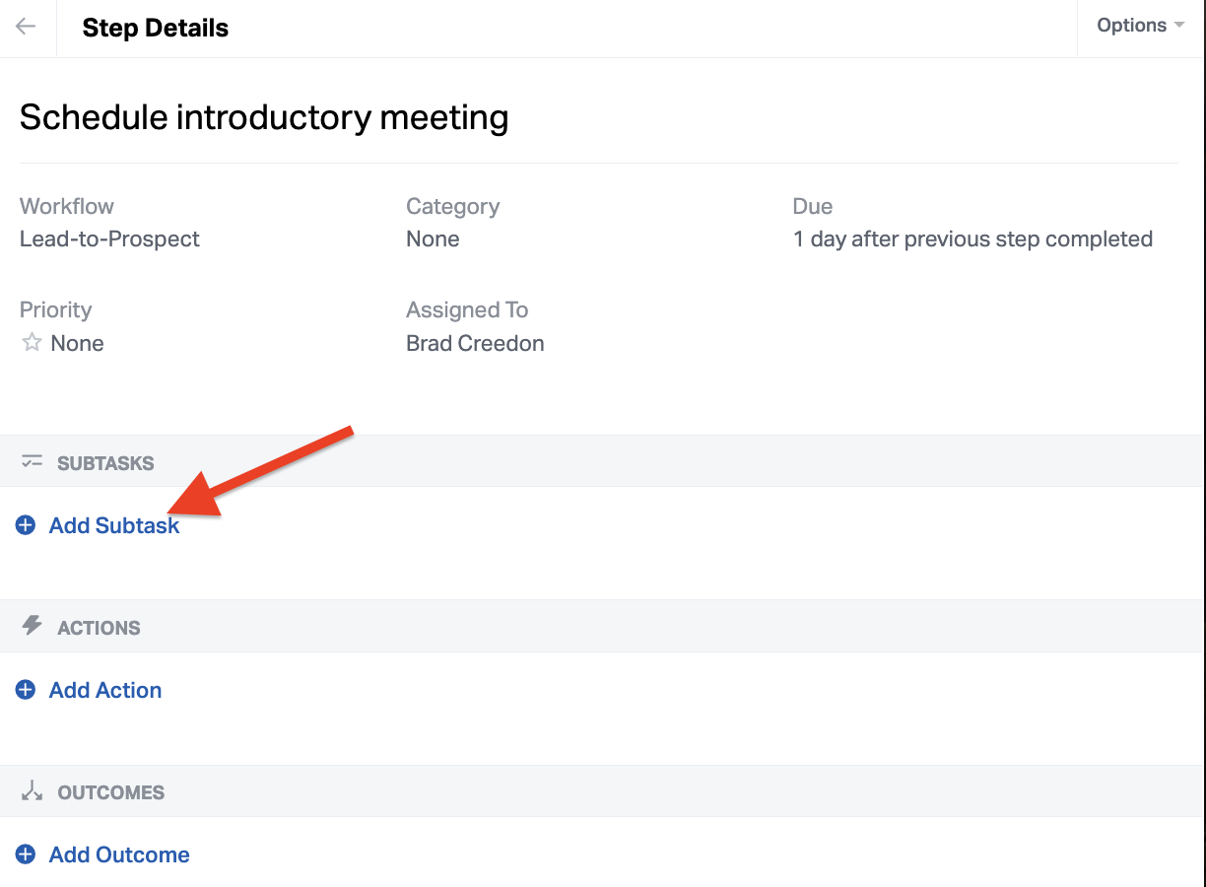Click the back arrow icon
1206x887 pixels.
click(26, 28)
